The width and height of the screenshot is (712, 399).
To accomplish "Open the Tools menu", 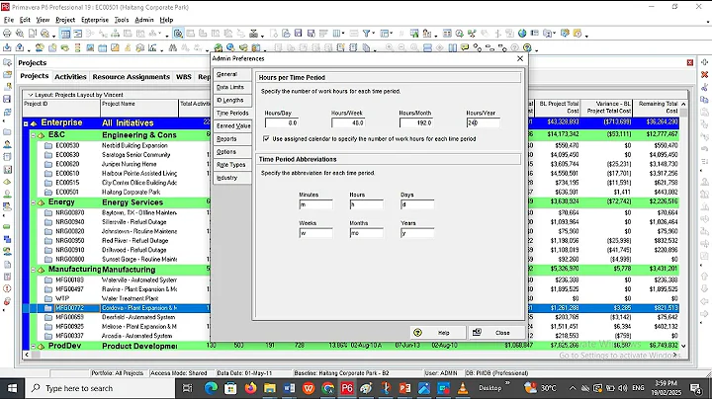I will (122, 20).
